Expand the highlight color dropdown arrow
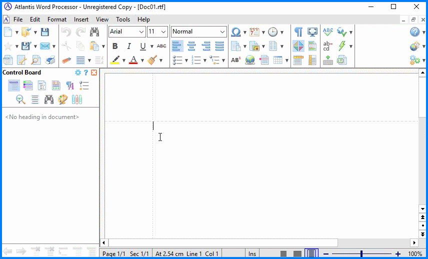The image size is (428, 259). pos(123,60)
